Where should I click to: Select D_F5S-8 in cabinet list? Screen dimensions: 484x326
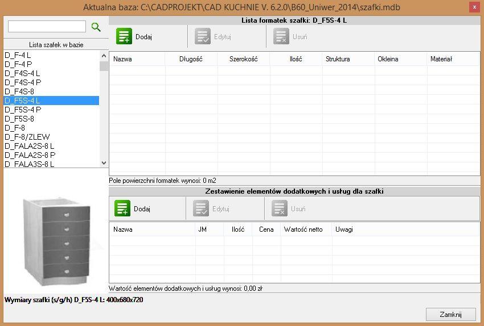tap(51, 119)
